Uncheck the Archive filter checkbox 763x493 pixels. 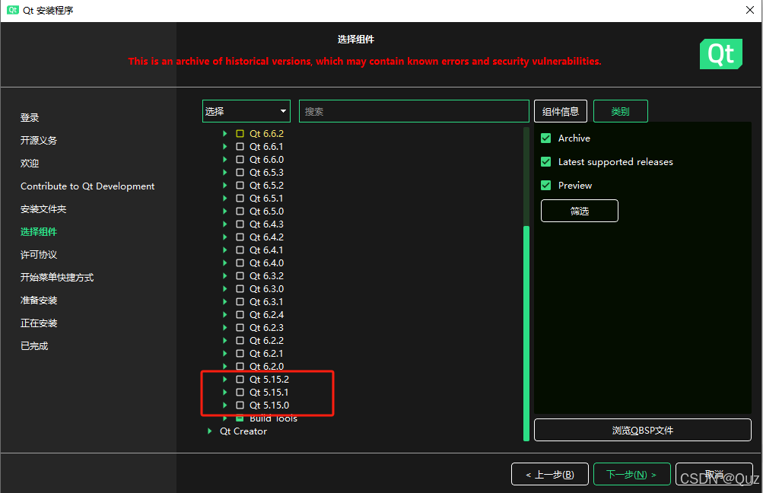pyautogui.click(x=546, y=138)
